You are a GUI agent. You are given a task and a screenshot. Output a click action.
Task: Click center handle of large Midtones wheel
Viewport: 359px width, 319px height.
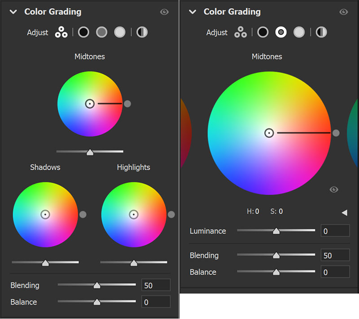pos(269,133)
